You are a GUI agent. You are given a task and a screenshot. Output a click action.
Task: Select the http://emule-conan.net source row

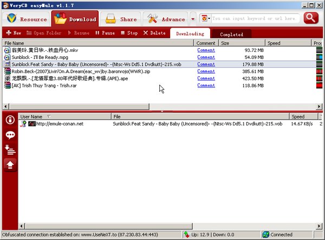click(171, 124)
